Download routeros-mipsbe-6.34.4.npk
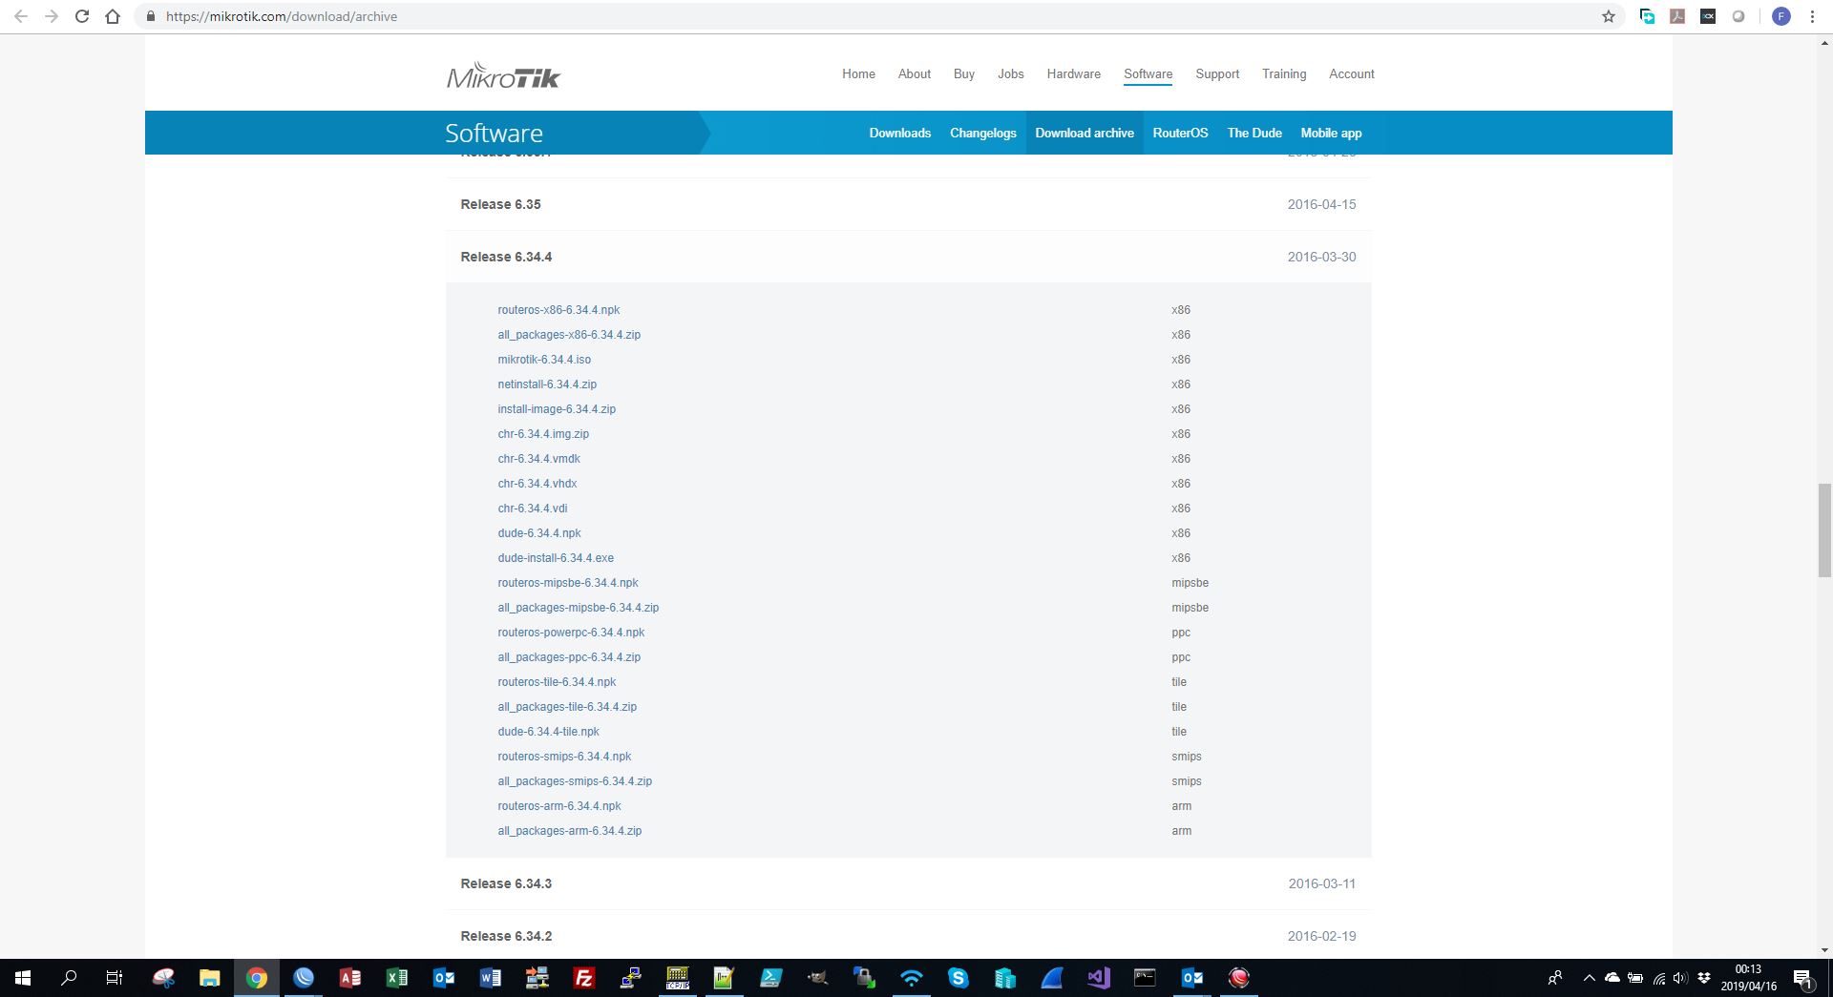The height and width of the screenshot is (997, 1833). pos(568,583)
